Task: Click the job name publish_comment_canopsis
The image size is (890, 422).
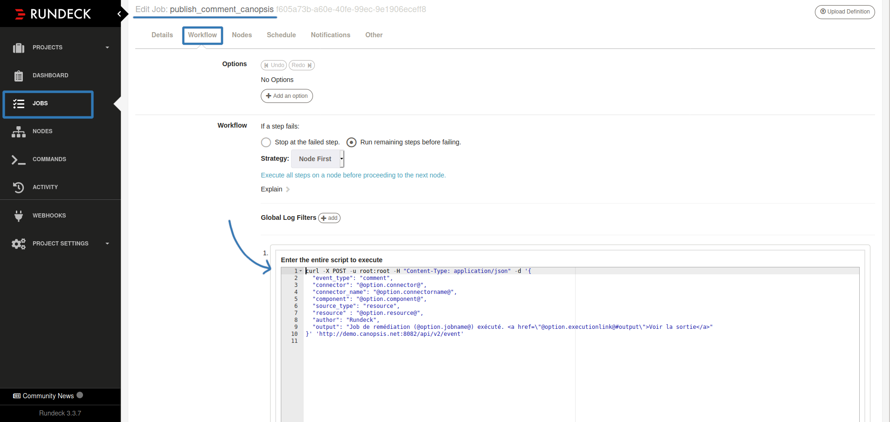Action: [222, 9]
